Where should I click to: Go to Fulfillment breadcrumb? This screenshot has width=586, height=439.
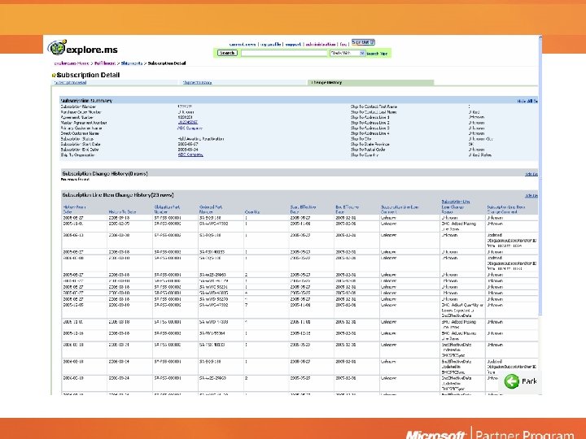[105, 63]
